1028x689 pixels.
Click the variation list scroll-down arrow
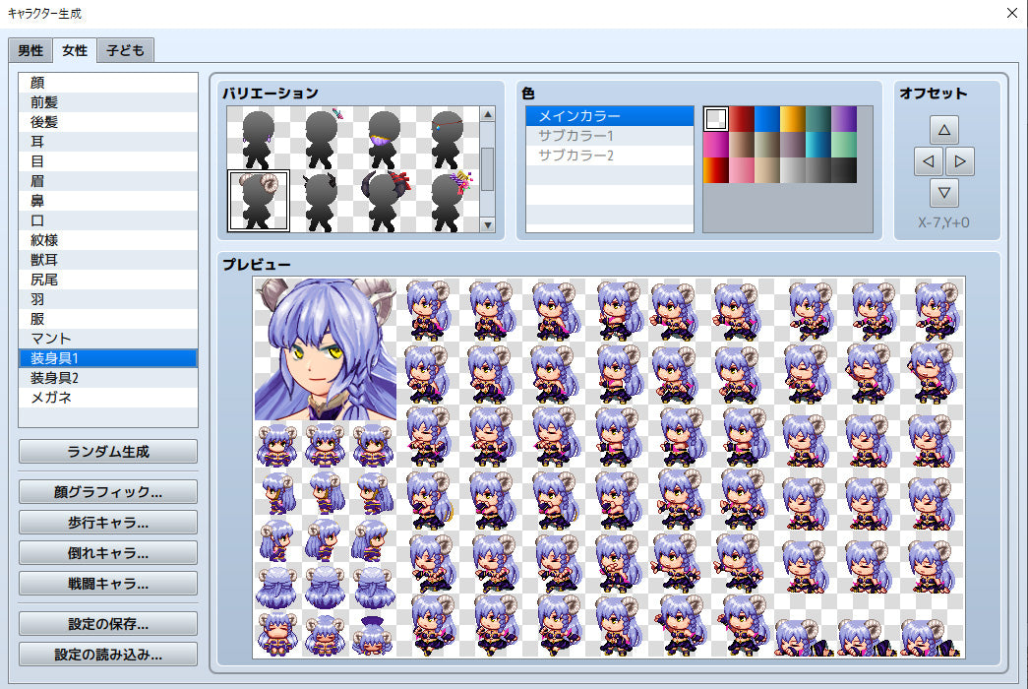487,224
